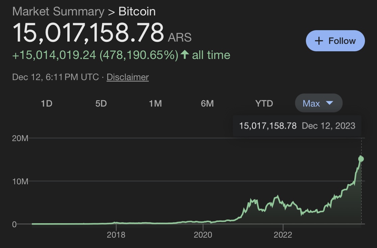Show the 1M price history
The height and width of the screenshot is (248, 377).
155,104
